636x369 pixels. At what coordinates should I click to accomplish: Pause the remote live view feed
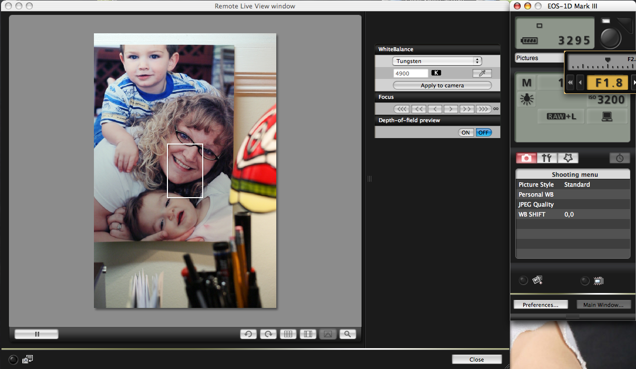[x=37, y=334]
